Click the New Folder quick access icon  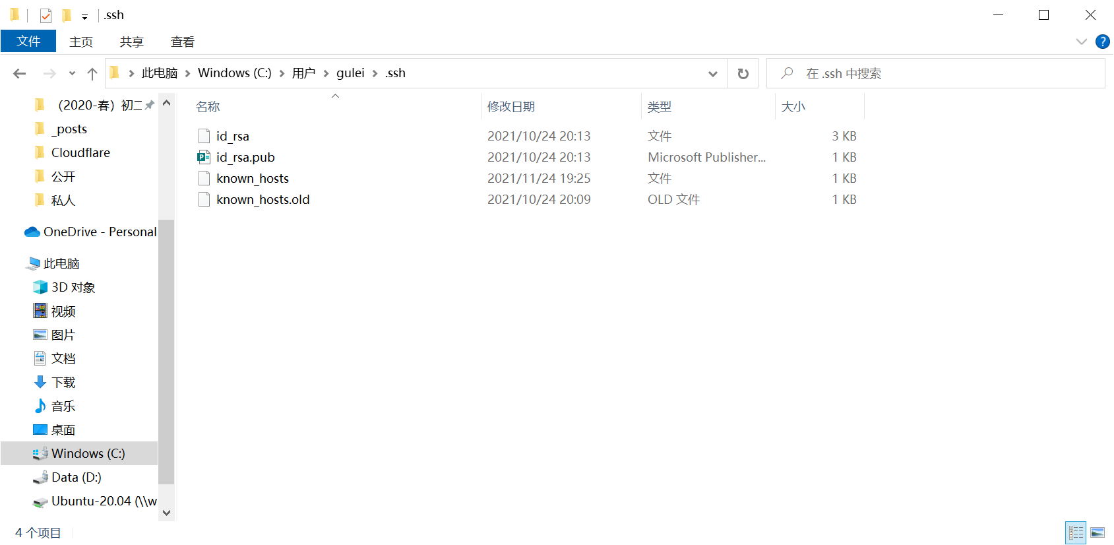[x=67, y=15]
